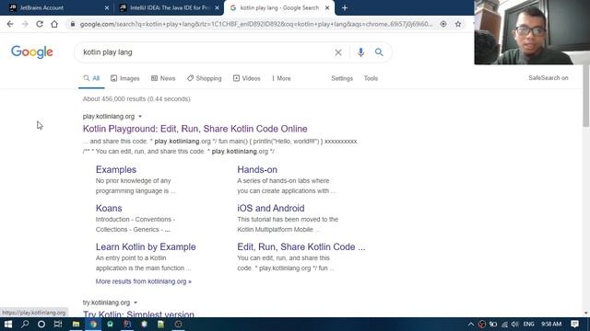The image size is (590, 331).
Task: Open the volume control in tray
Action: pyautogui.click(x=514, y=325)
